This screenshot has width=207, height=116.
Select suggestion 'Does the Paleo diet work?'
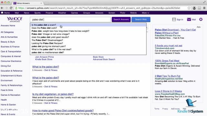point(88,28)
